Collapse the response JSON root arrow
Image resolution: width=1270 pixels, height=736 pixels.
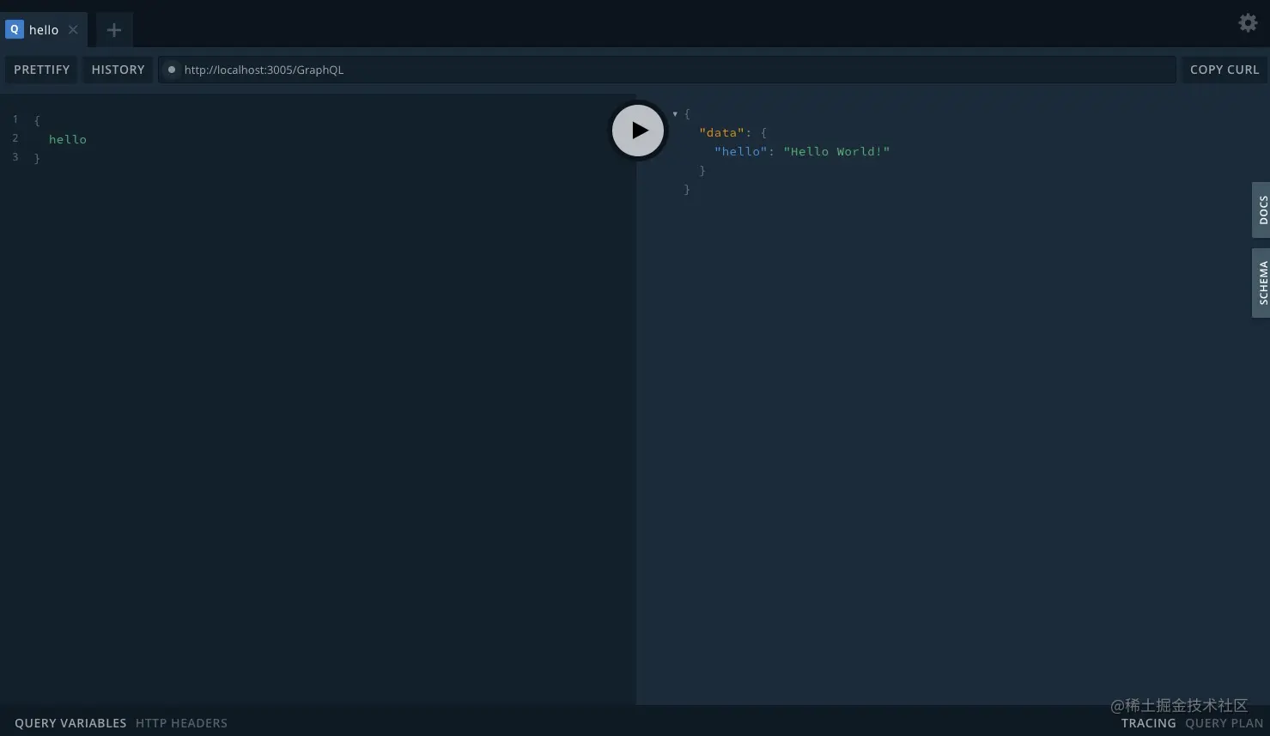click(675, 113)
